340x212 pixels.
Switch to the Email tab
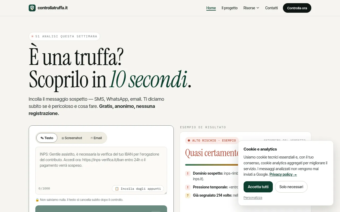pyautogui.click(x=96, y=138)
